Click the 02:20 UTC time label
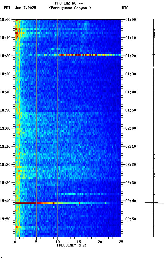 click(131, 165)
